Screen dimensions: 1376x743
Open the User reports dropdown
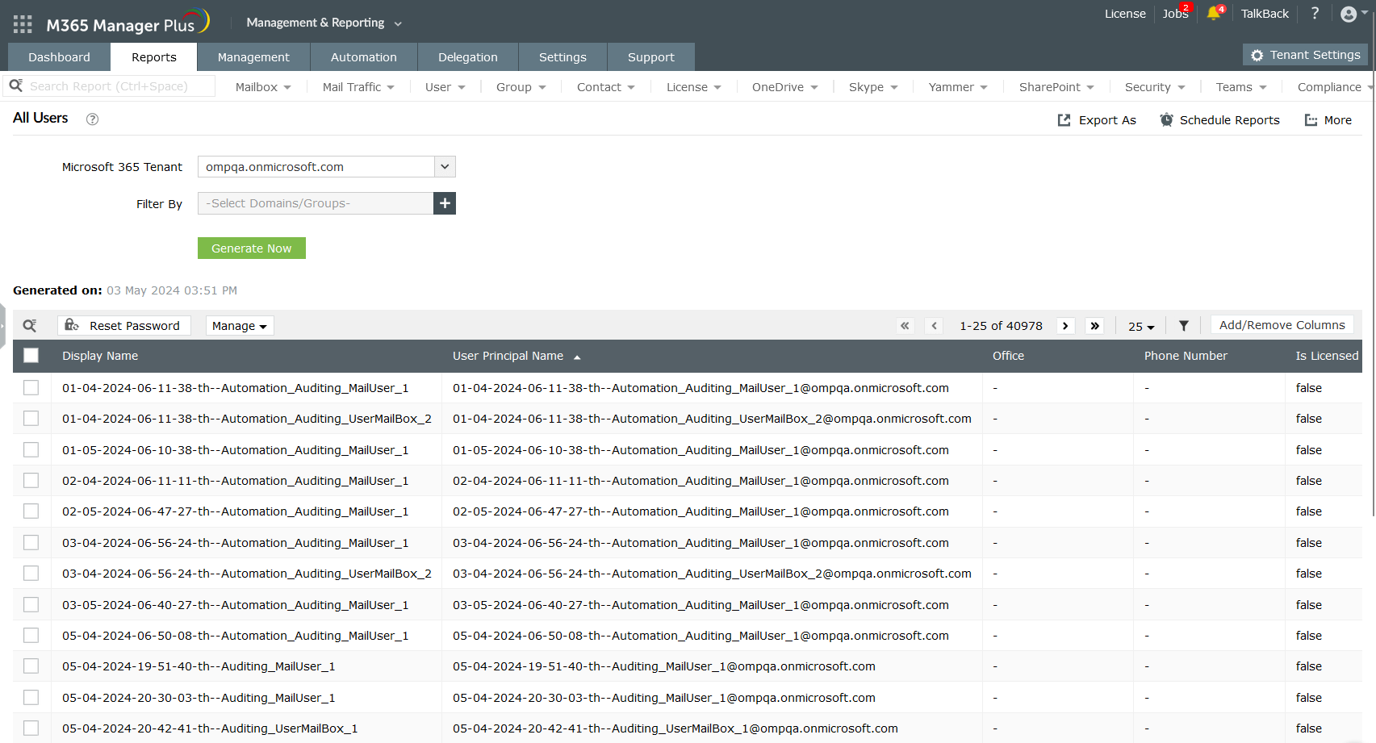pyautogui.click(x=445, y=87)
